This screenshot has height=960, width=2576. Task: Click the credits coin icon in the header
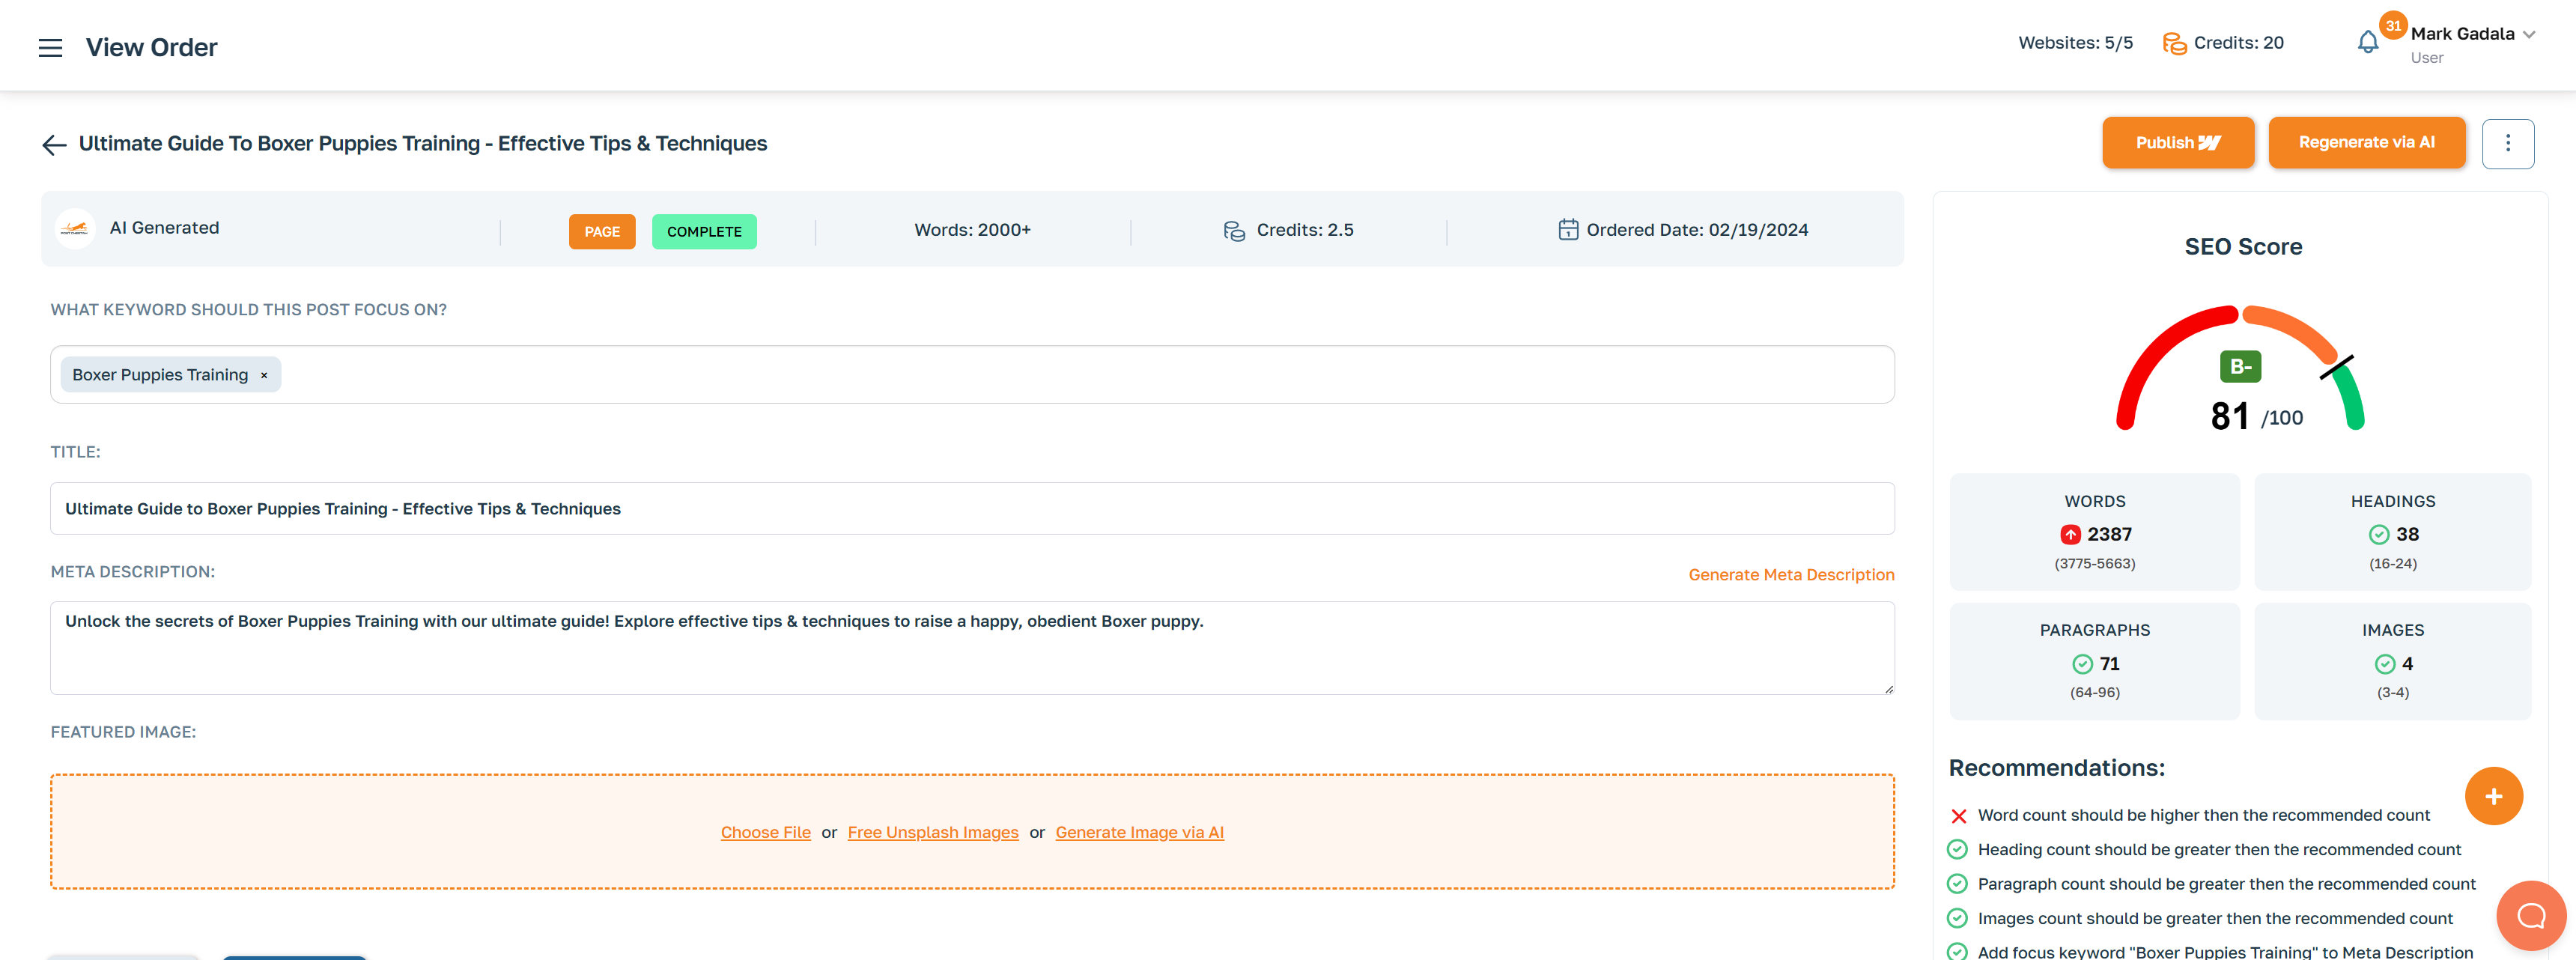pyautogui.click(x=2174, y=43)
